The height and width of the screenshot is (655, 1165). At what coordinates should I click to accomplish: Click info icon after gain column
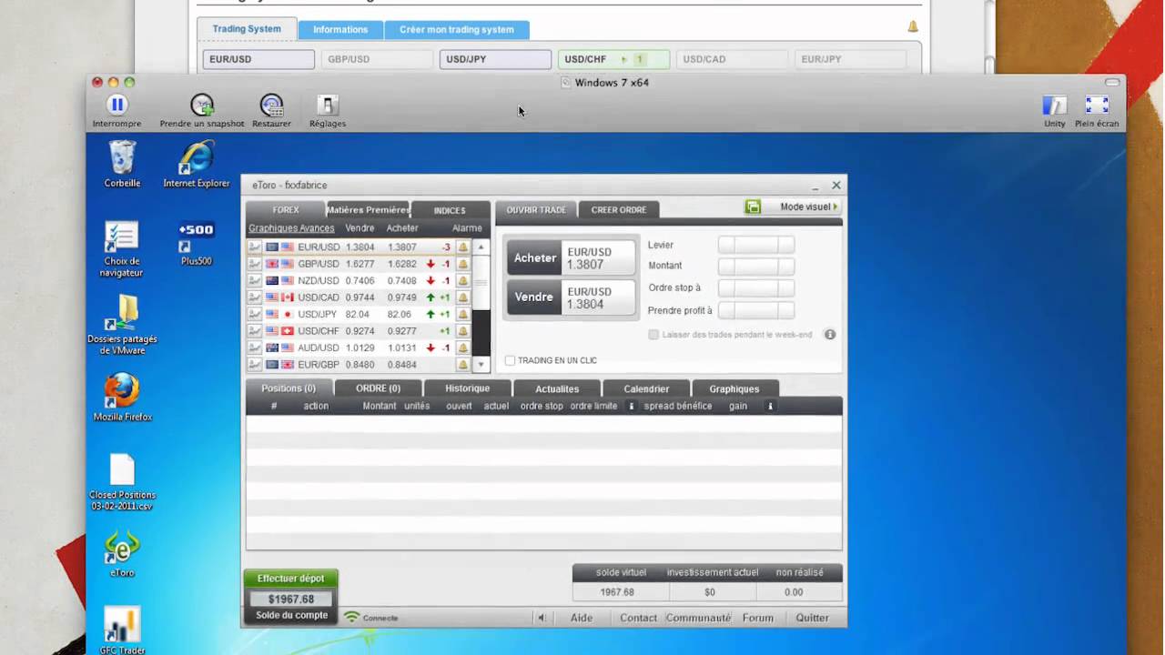[770, 406]
